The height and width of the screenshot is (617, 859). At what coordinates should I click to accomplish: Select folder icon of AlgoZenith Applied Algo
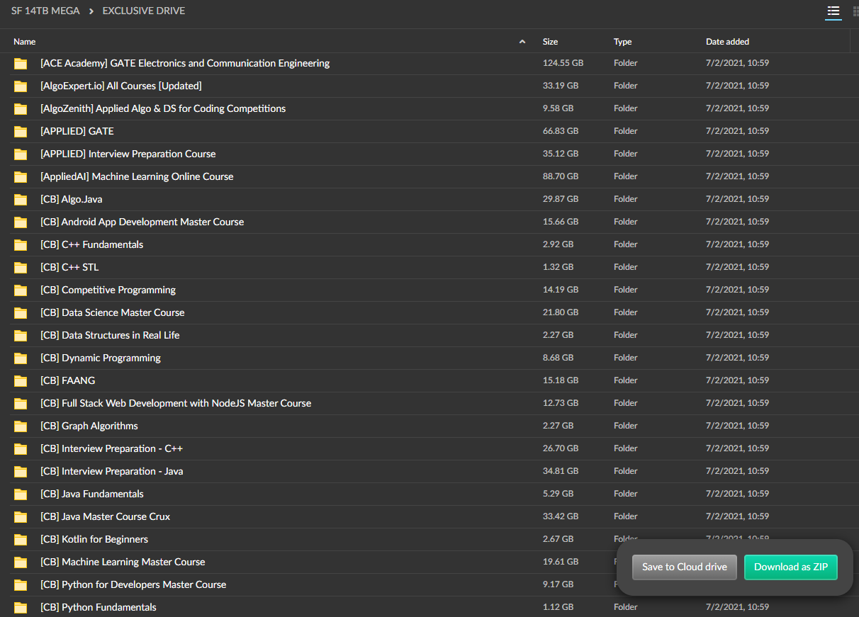point(21,109)
